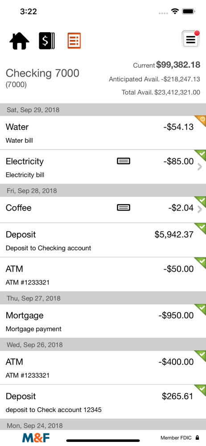Open the hamburger menu with notification badge
Image resolution: width=206 pixels, height=446 pixels.
click(191, 39)
